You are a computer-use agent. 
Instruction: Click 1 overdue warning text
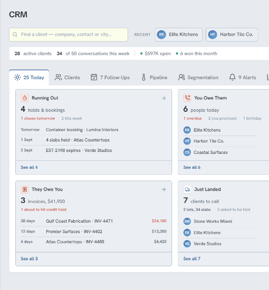point(192,118)
